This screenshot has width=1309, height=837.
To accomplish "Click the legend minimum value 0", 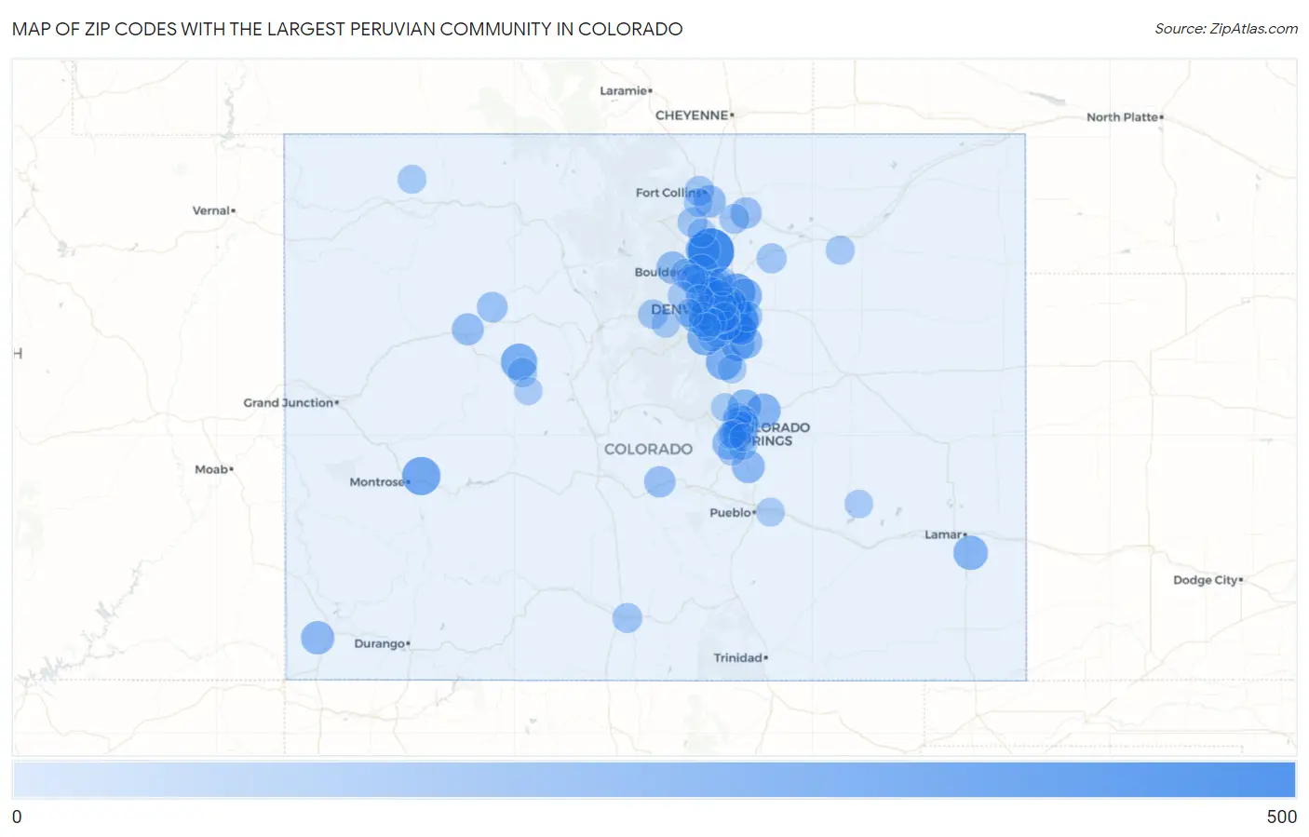I will pos(17,817).
